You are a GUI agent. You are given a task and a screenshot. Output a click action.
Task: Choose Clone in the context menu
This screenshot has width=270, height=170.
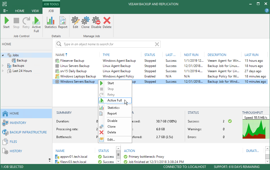click(x=115, y=127)
